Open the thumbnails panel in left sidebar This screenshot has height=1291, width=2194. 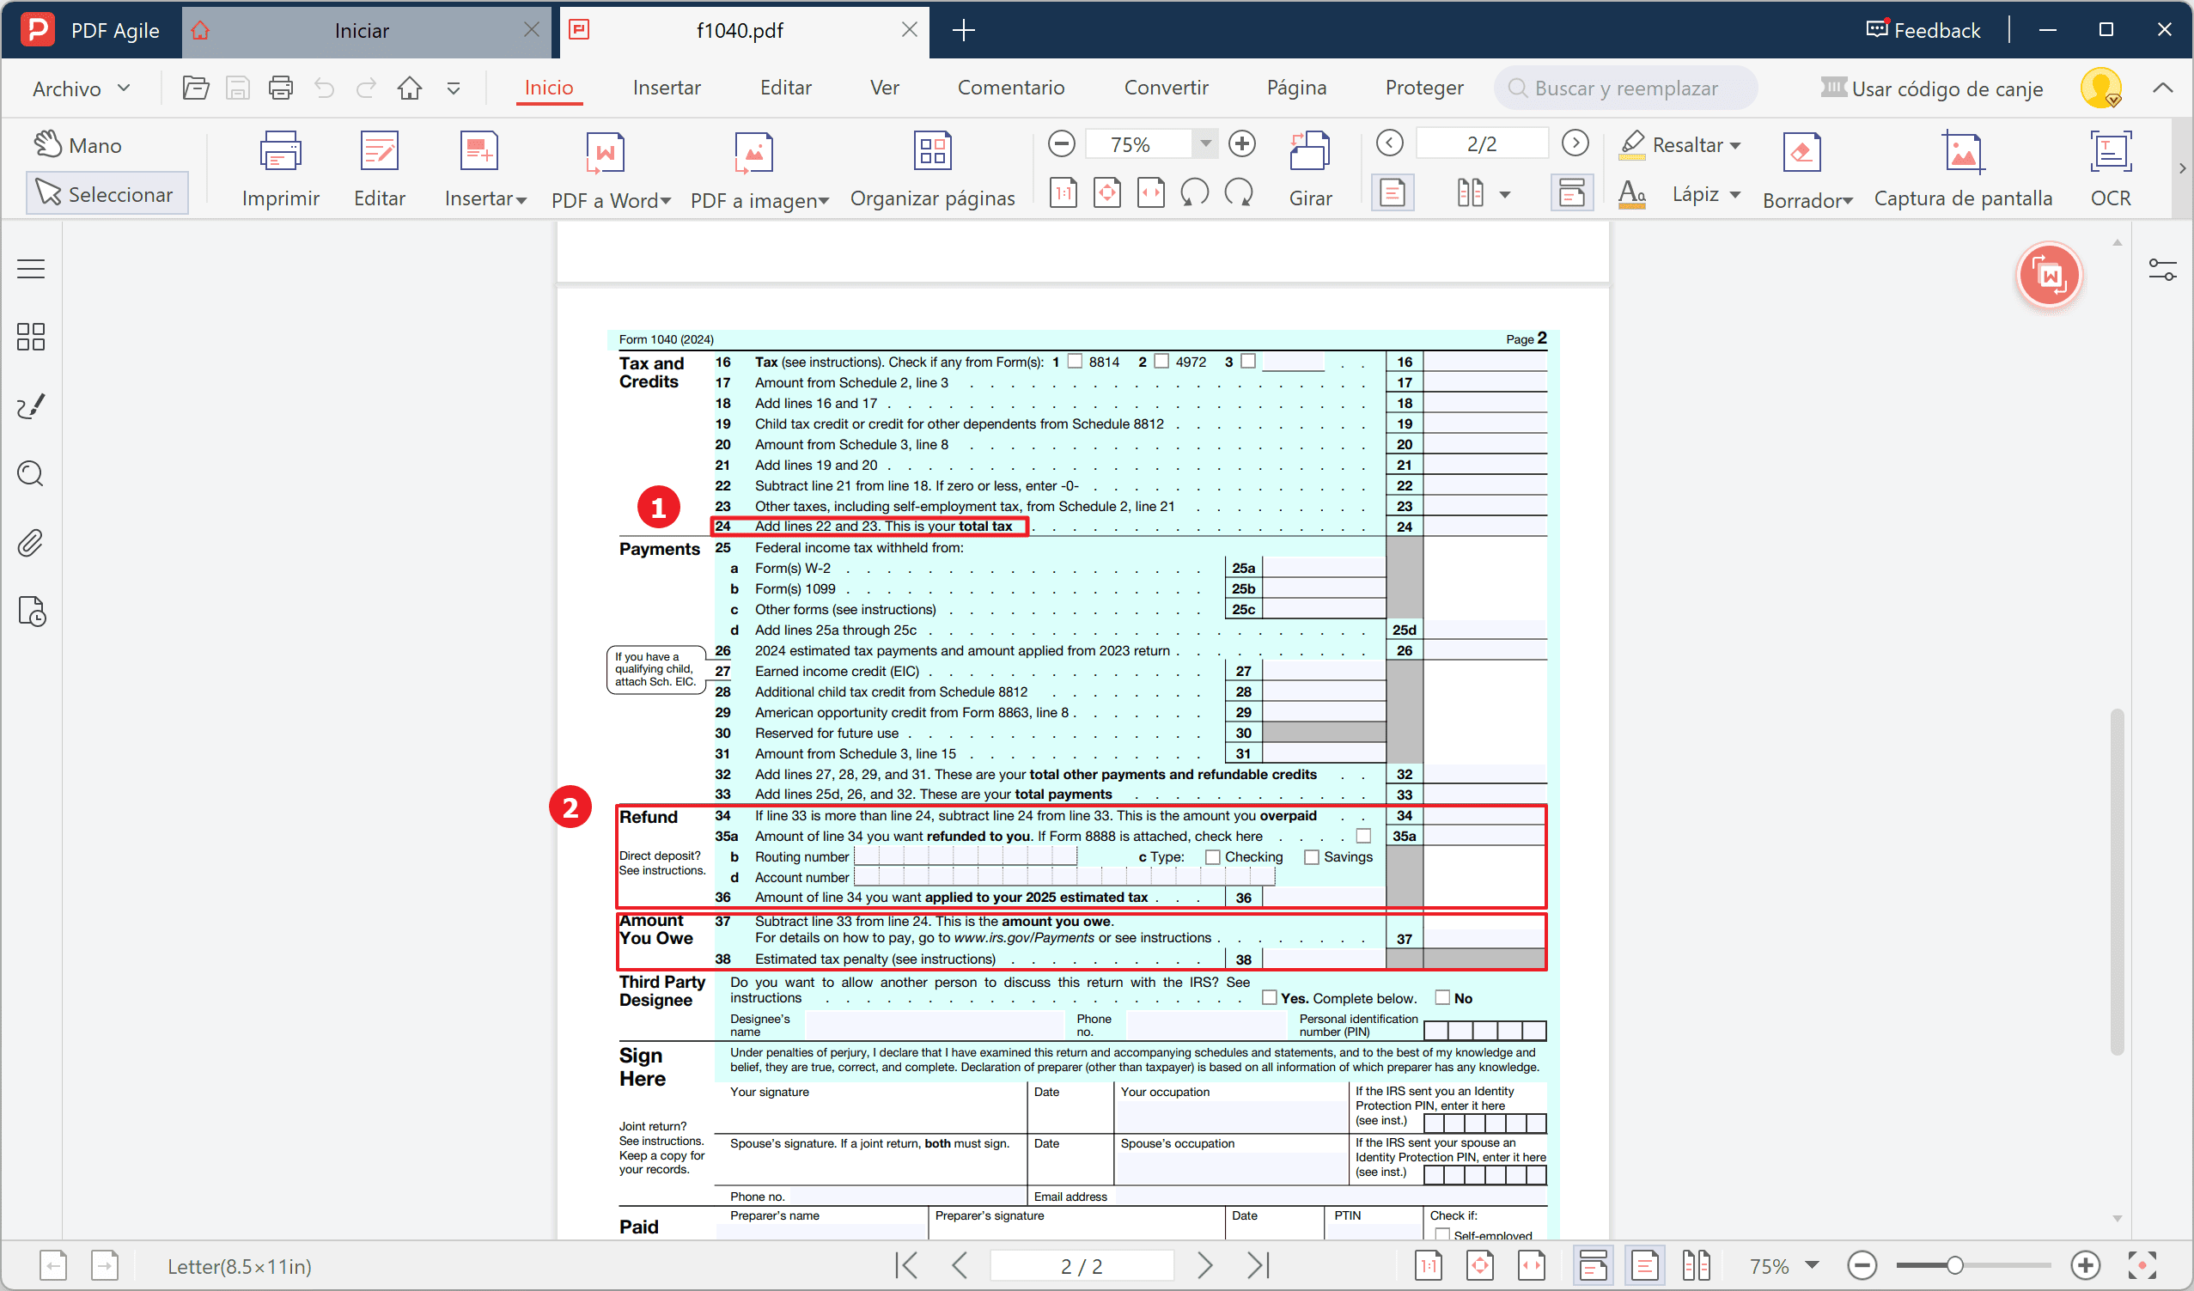30,337
